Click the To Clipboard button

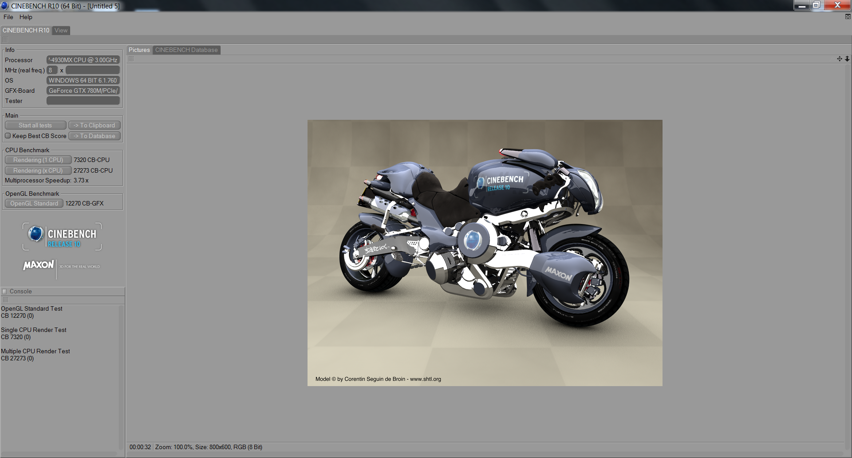click(x=95, y=125)
